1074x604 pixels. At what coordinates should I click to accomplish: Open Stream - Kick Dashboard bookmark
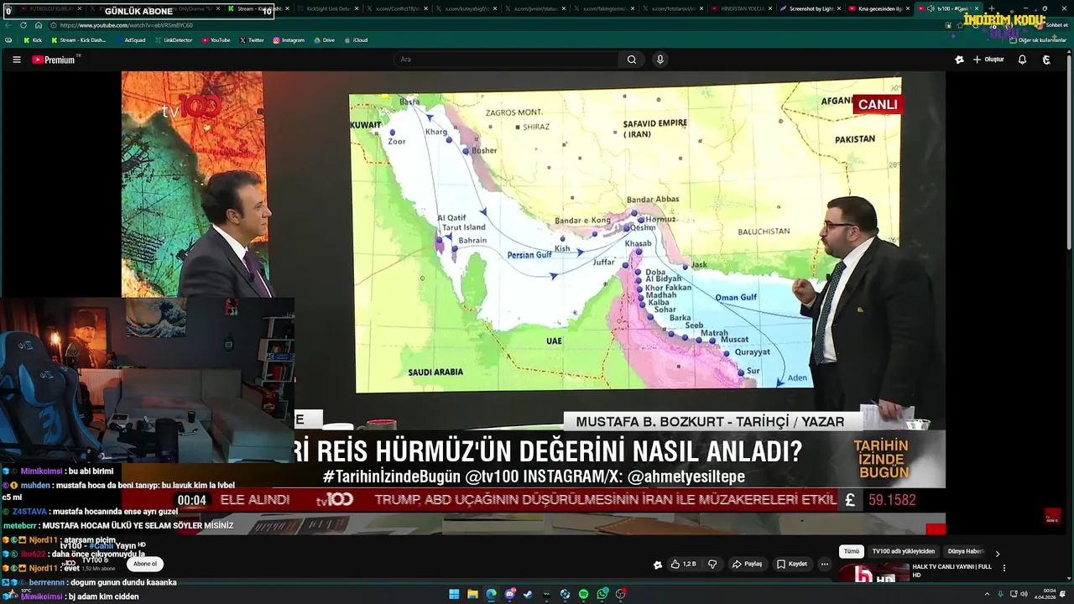tap(79, 40)
